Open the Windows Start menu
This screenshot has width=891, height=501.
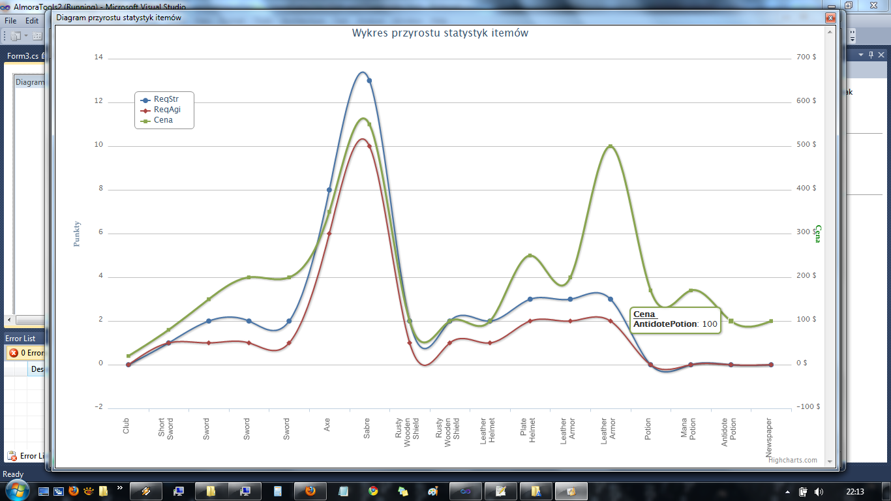pos(16,489)
